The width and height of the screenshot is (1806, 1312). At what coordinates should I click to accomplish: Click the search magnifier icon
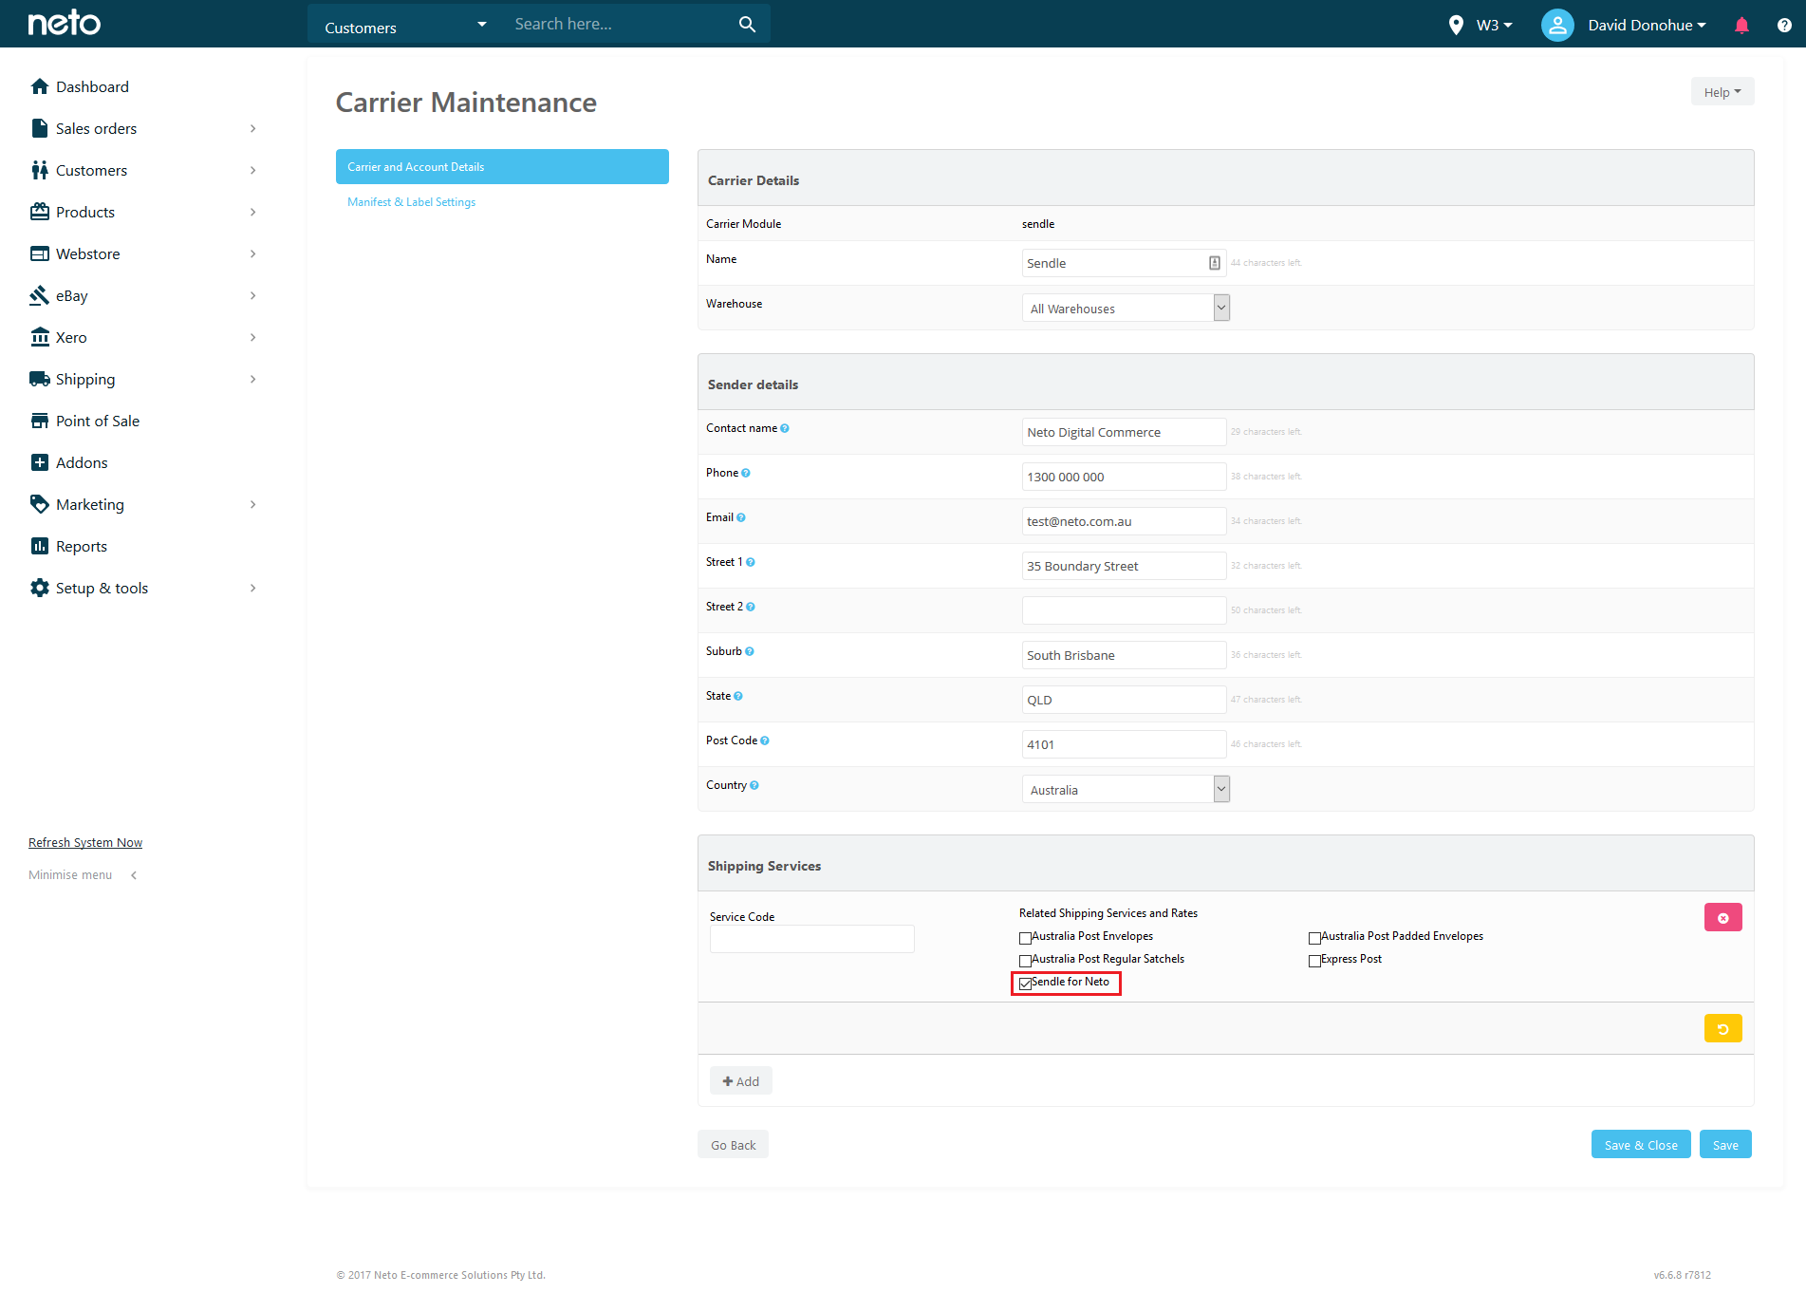click(747, 24)
